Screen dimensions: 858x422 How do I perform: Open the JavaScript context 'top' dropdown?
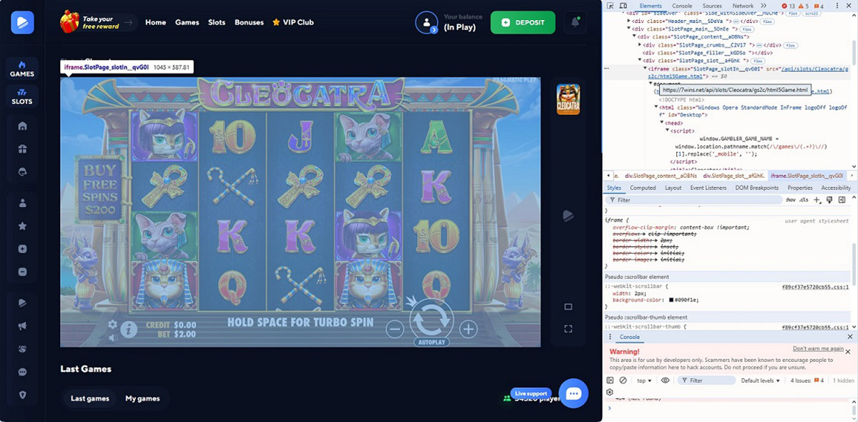[x=645, y=381]
